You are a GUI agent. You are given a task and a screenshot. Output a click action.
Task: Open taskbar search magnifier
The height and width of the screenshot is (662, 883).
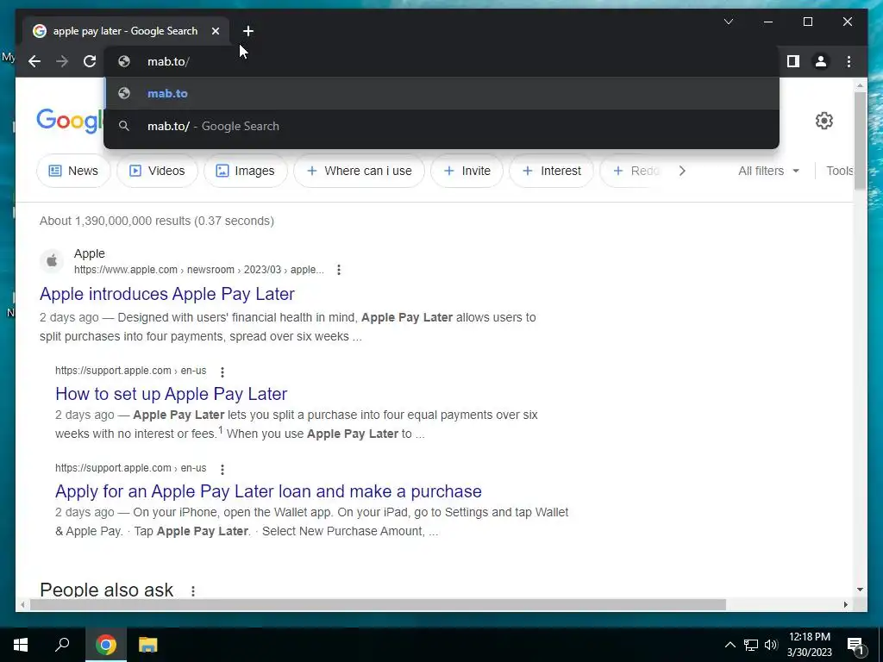62,645
